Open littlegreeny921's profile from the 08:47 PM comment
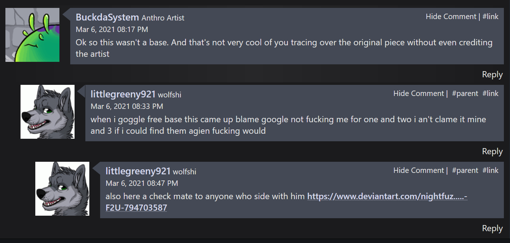510x243 pixels. pyautogui.click(x=138, y=171)
